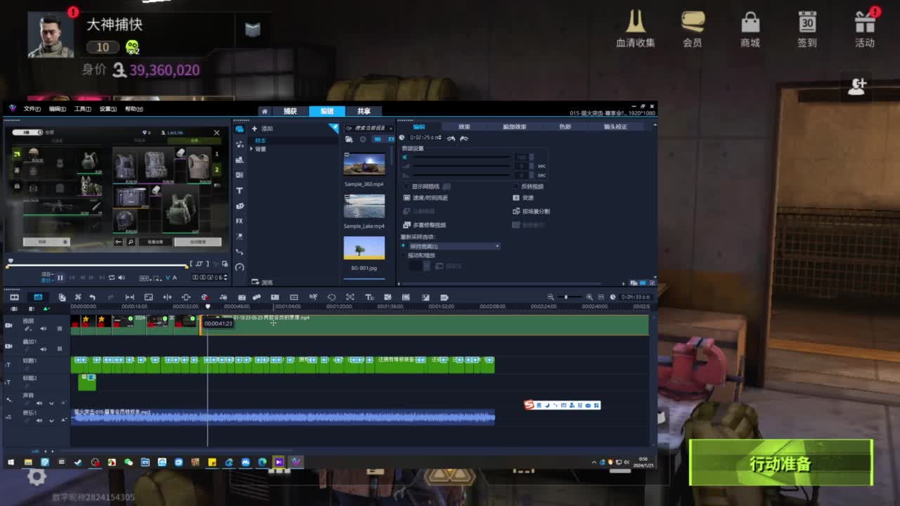Select the Sample_Lake.mp4 thumbnail

point(364,207)
